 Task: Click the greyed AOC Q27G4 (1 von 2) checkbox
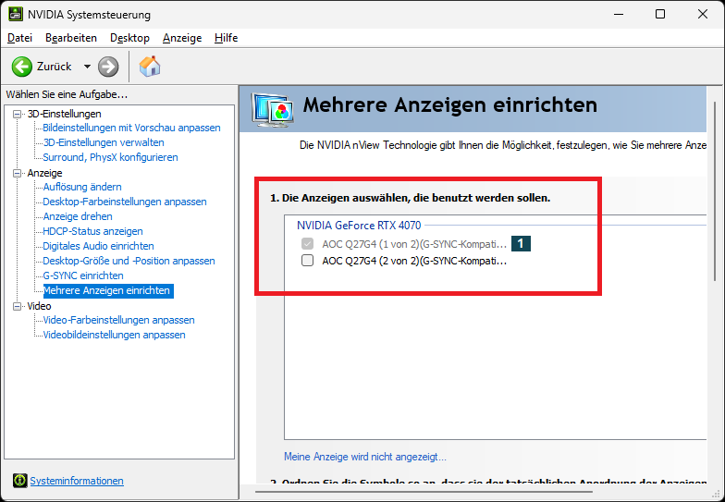click(307, 244)
